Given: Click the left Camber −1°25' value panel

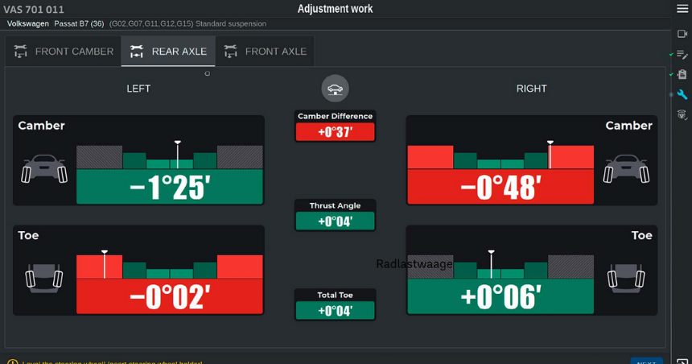Looking at the screenshot, I should click(170, 188).
